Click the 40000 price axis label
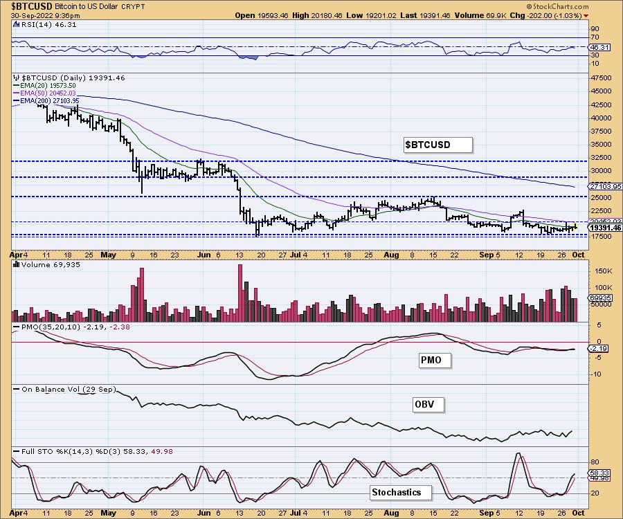The width and height of the screenshot is (623, 519). tap(602, 118)
